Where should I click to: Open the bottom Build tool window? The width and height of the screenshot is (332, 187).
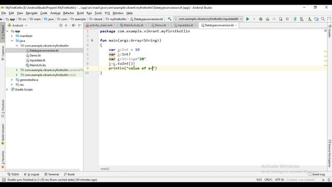[x=69, y=175]
